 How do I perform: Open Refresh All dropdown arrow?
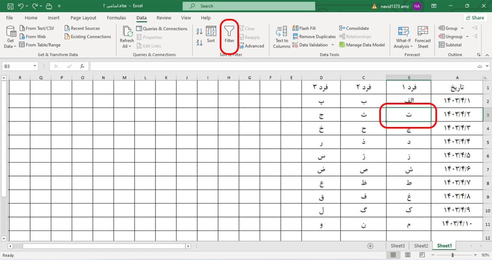pyautogui.click(x=130, y=46)
